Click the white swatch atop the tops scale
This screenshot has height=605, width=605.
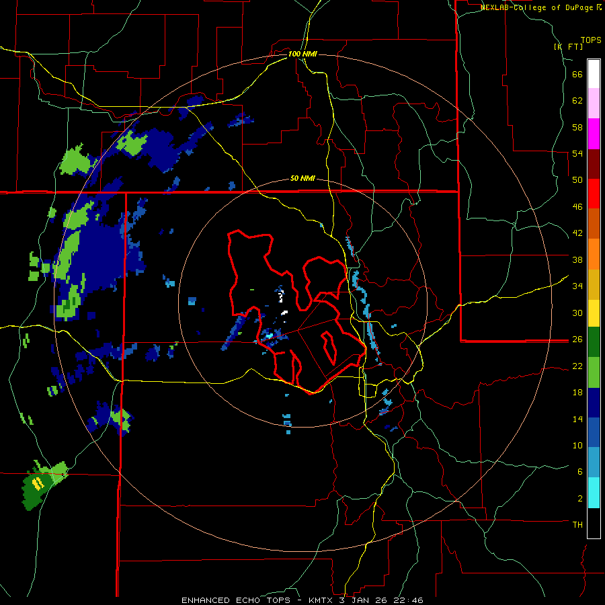click(594, 74)
